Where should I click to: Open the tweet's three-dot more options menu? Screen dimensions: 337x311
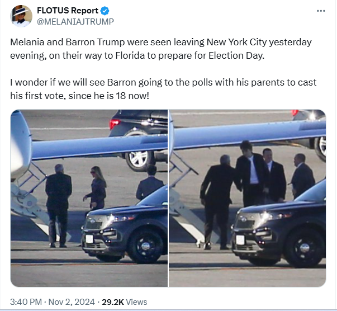pos(321,11)
